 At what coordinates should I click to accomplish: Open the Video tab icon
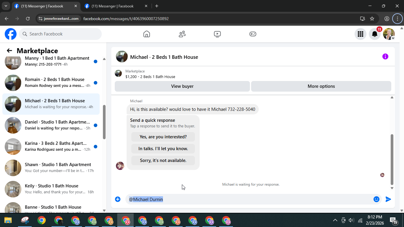pos(217,34)
